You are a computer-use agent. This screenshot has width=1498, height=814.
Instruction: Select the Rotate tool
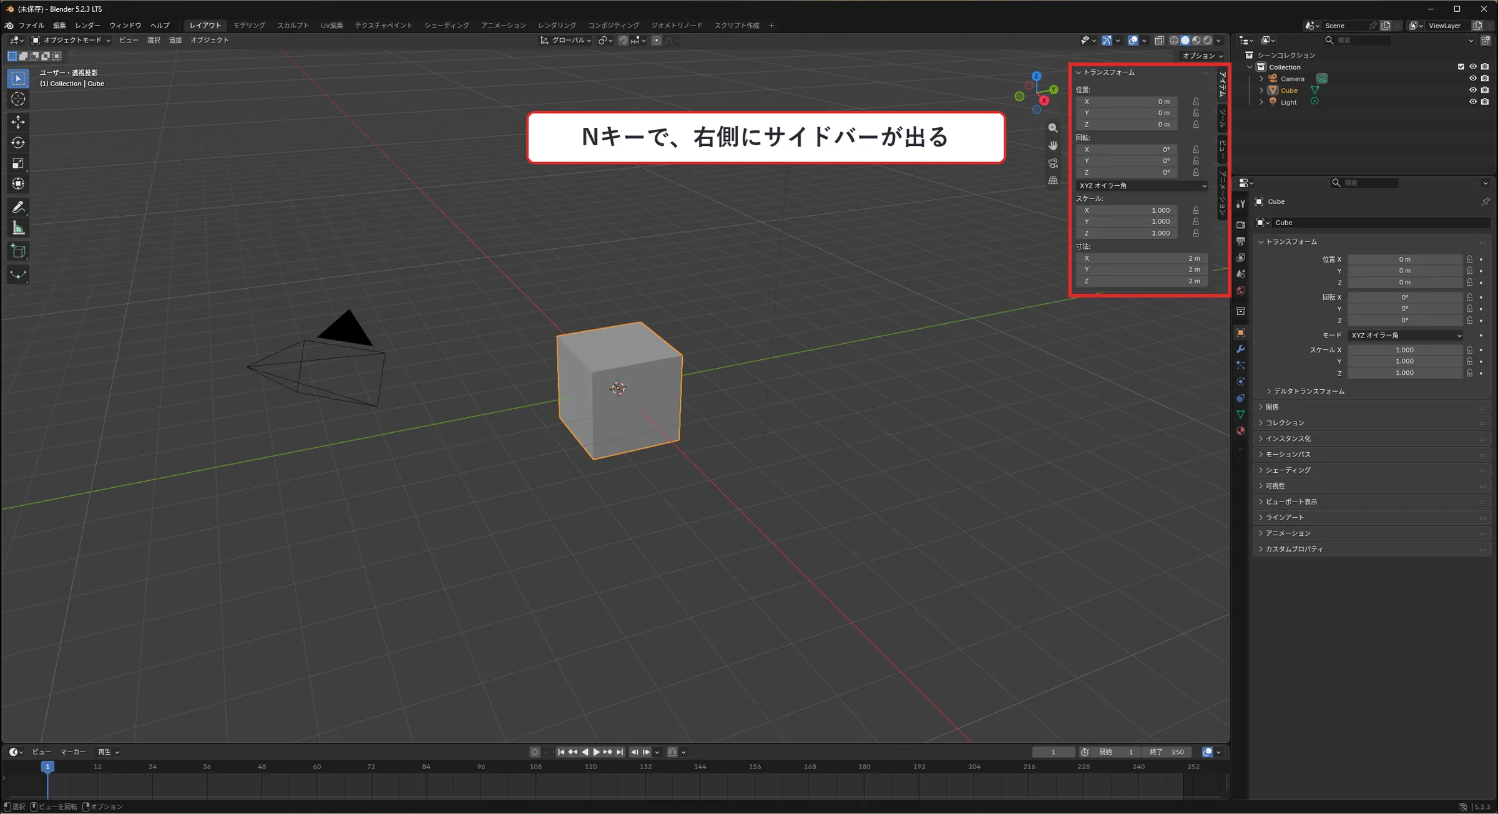click(18, 143)
